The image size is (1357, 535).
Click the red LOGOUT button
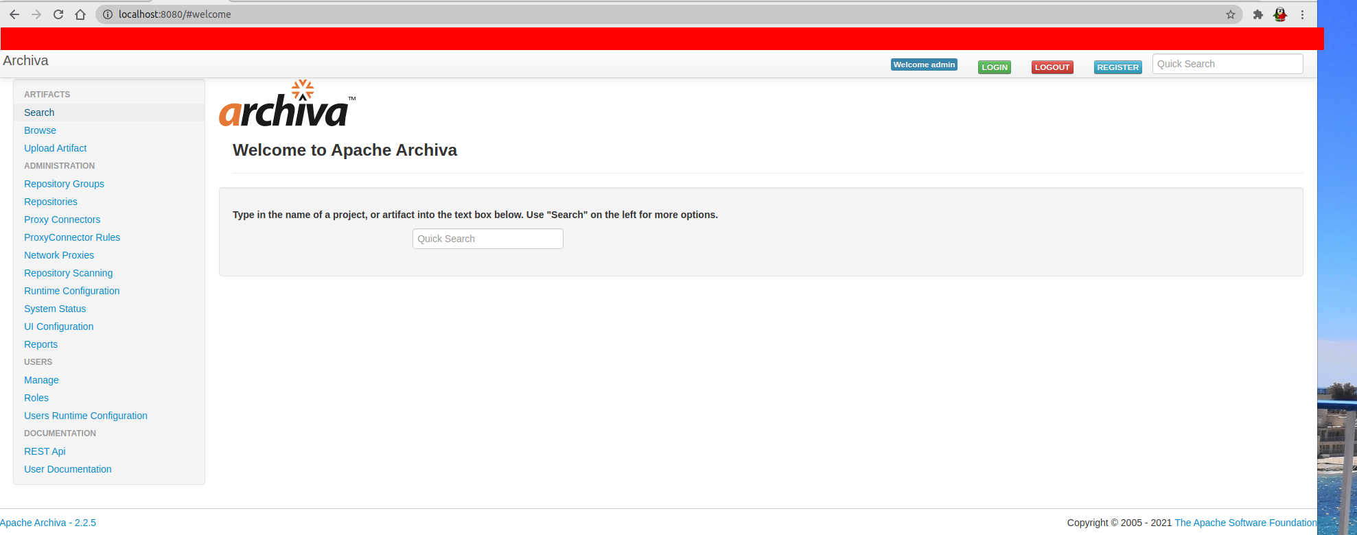[1052, 67]
